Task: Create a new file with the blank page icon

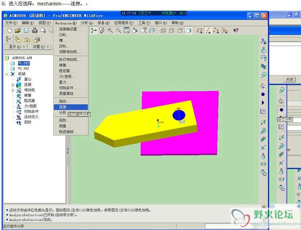Action: coord(9,30)
